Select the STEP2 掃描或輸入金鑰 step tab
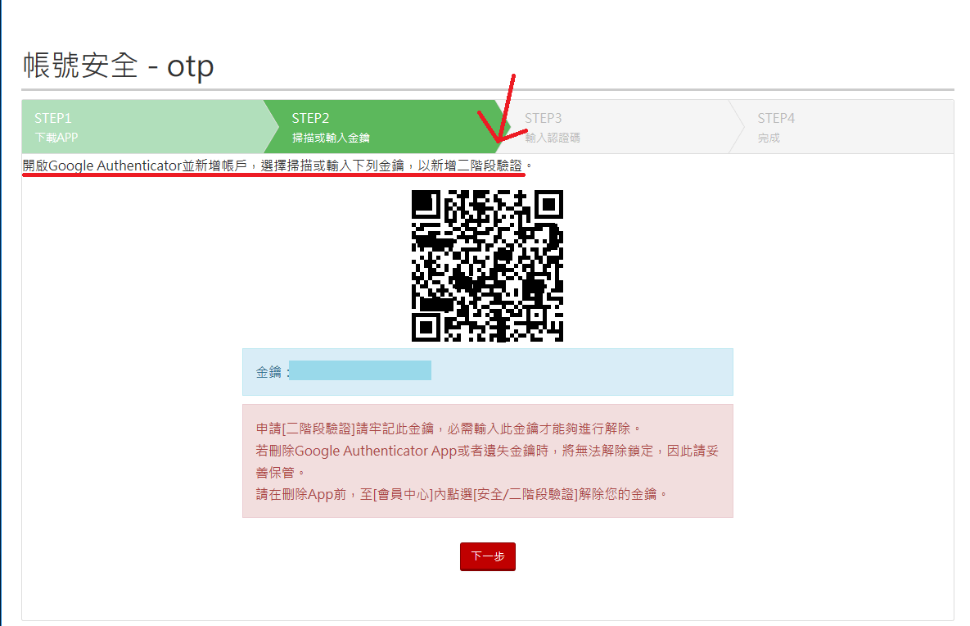Image resolution: width=970 pixels, height=626 pixels. pyautogui.click(x=382, y=127)
